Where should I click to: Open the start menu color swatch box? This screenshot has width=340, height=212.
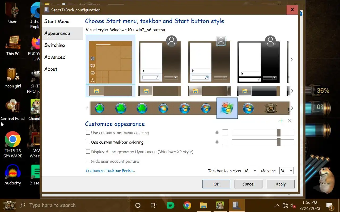(225, 132)
